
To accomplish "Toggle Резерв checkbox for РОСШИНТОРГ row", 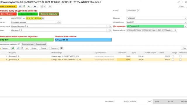I will click(x=173, y=60).
